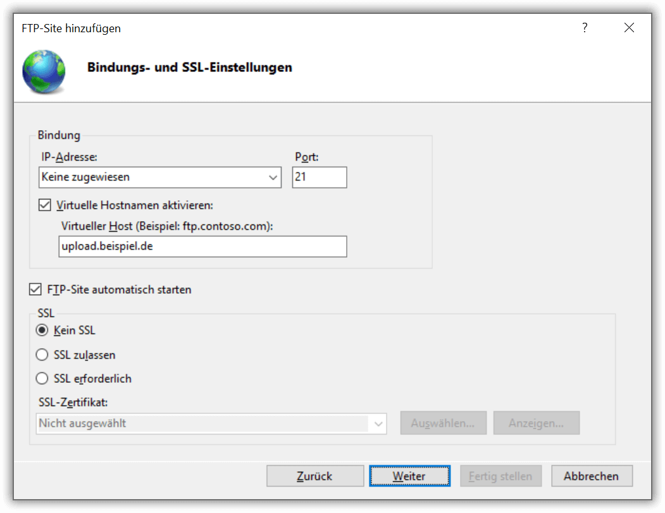
Task: Click into the Port field showing 21
Action: [x=320, y=177]
